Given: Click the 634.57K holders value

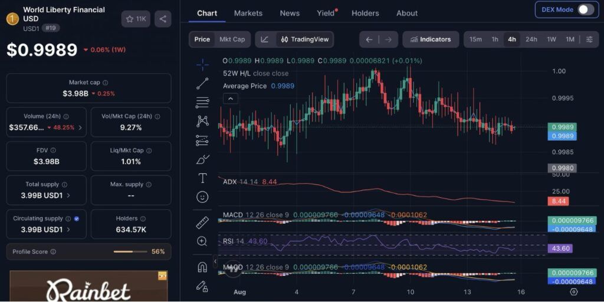Looking at the screenshot, I should tap(131, 230).
